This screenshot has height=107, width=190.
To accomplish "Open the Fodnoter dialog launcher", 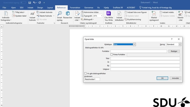I will coord(54,23).
